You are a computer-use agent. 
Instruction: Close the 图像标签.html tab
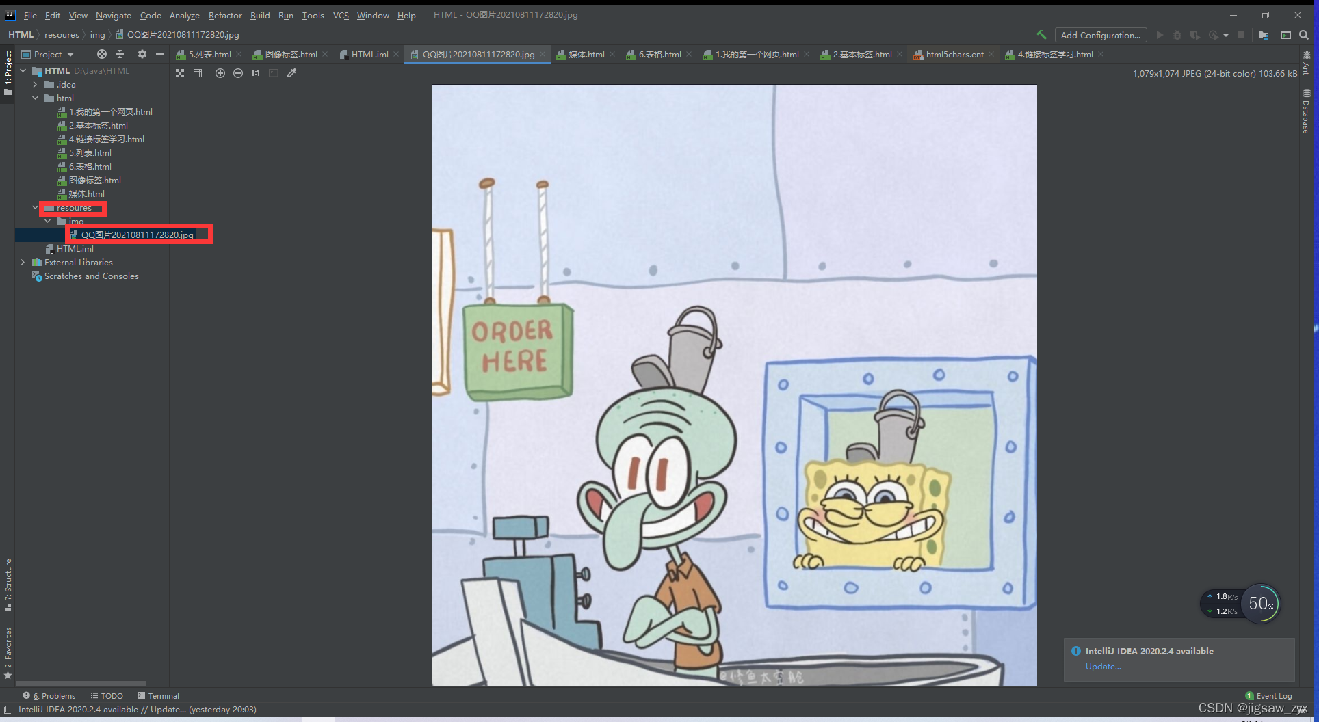pos(325,54)
